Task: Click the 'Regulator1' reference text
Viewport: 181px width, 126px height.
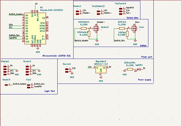Action: [x=101, y=61]
